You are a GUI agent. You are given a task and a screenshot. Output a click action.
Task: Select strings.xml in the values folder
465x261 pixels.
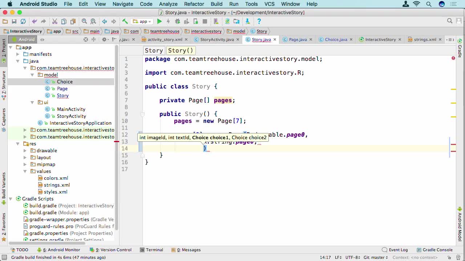point(57,185)
